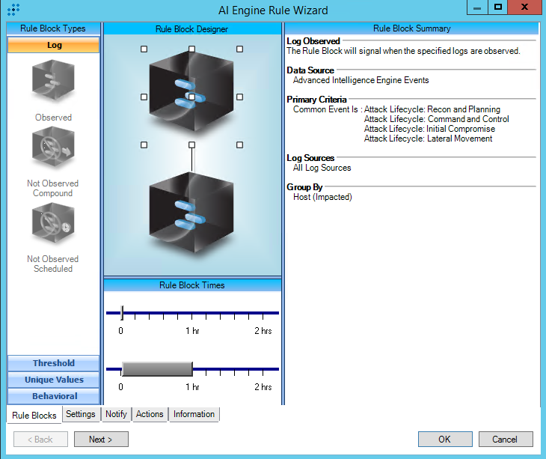Image resolution: width=546 pixels, height=459 pixels.
Task: Click the app logo icon in title bar
Action: (x=13, y=10)
